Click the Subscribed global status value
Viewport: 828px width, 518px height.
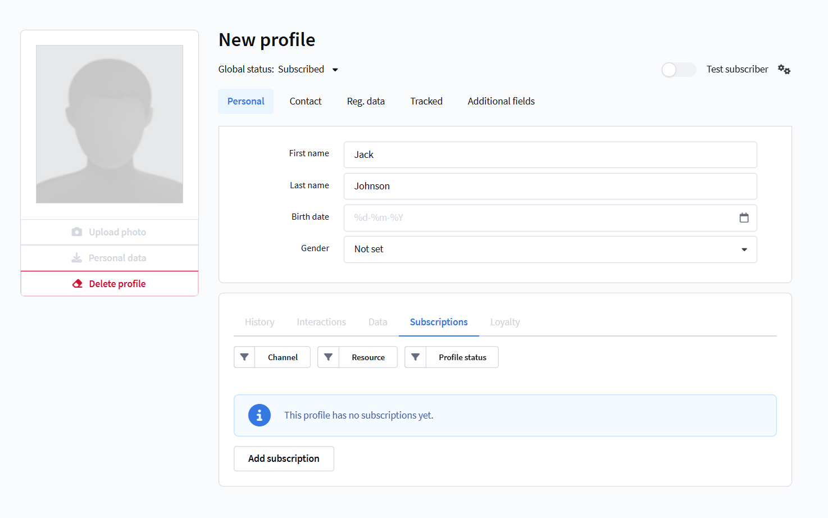coord(301,69)
